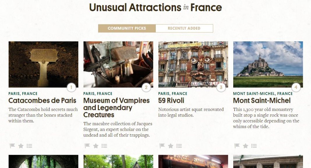Open the Mont Saint-Michel title link
This screenshot has height=168, width=311.
pos(262,101)
